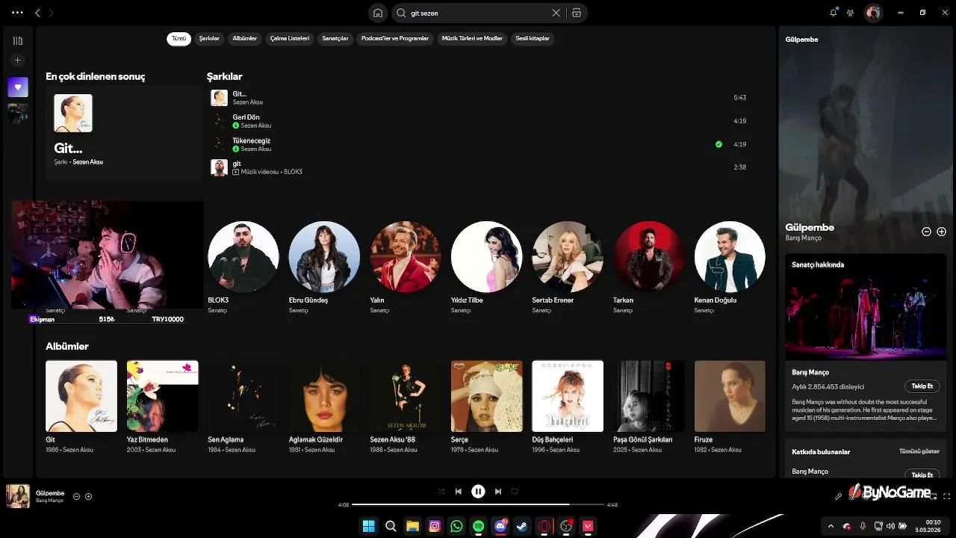The width and height of the screenshot is (956, 538).
Task: Open the second sidebar playlist thumbnail
Action: tap(18, 114)
